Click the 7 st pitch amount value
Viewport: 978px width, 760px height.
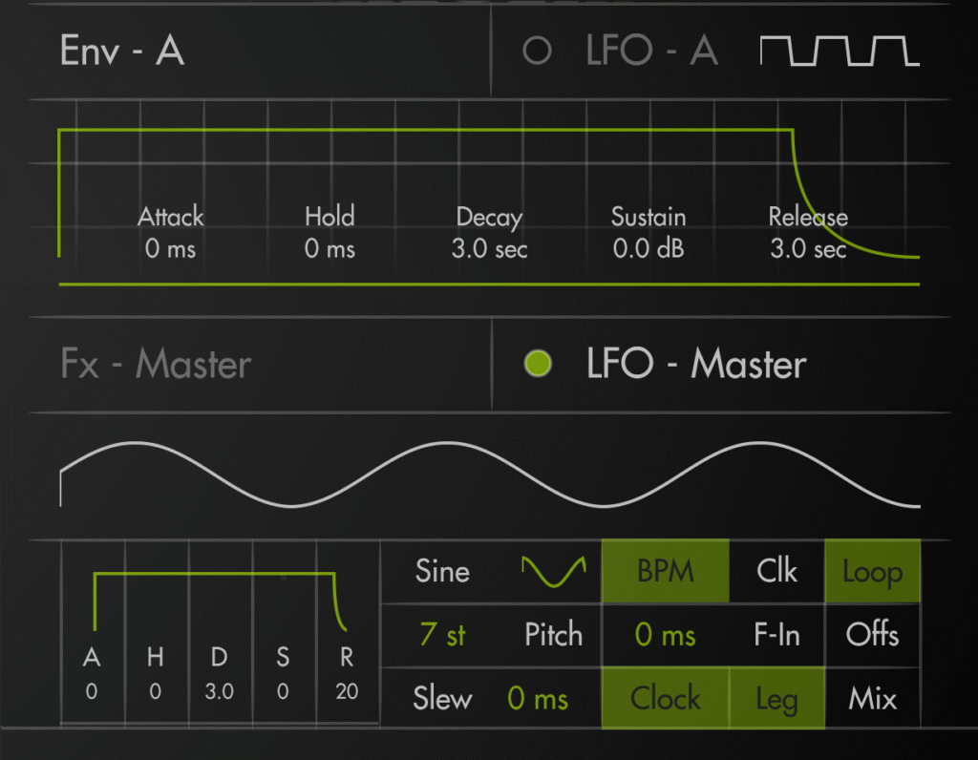click(x=442, y=635)
